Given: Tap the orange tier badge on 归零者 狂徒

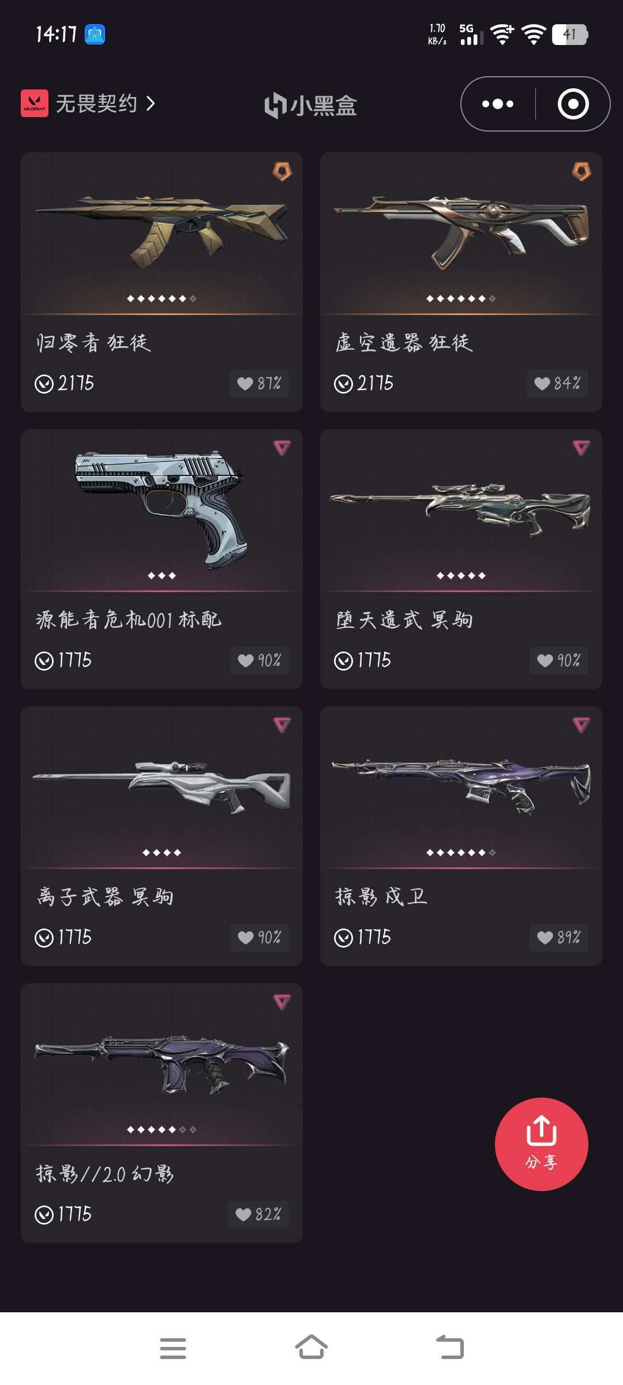Looking at the screenshot, I should [282, 171].
